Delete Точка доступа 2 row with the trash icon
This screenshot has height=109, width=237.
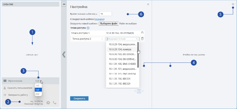[142, 39]
